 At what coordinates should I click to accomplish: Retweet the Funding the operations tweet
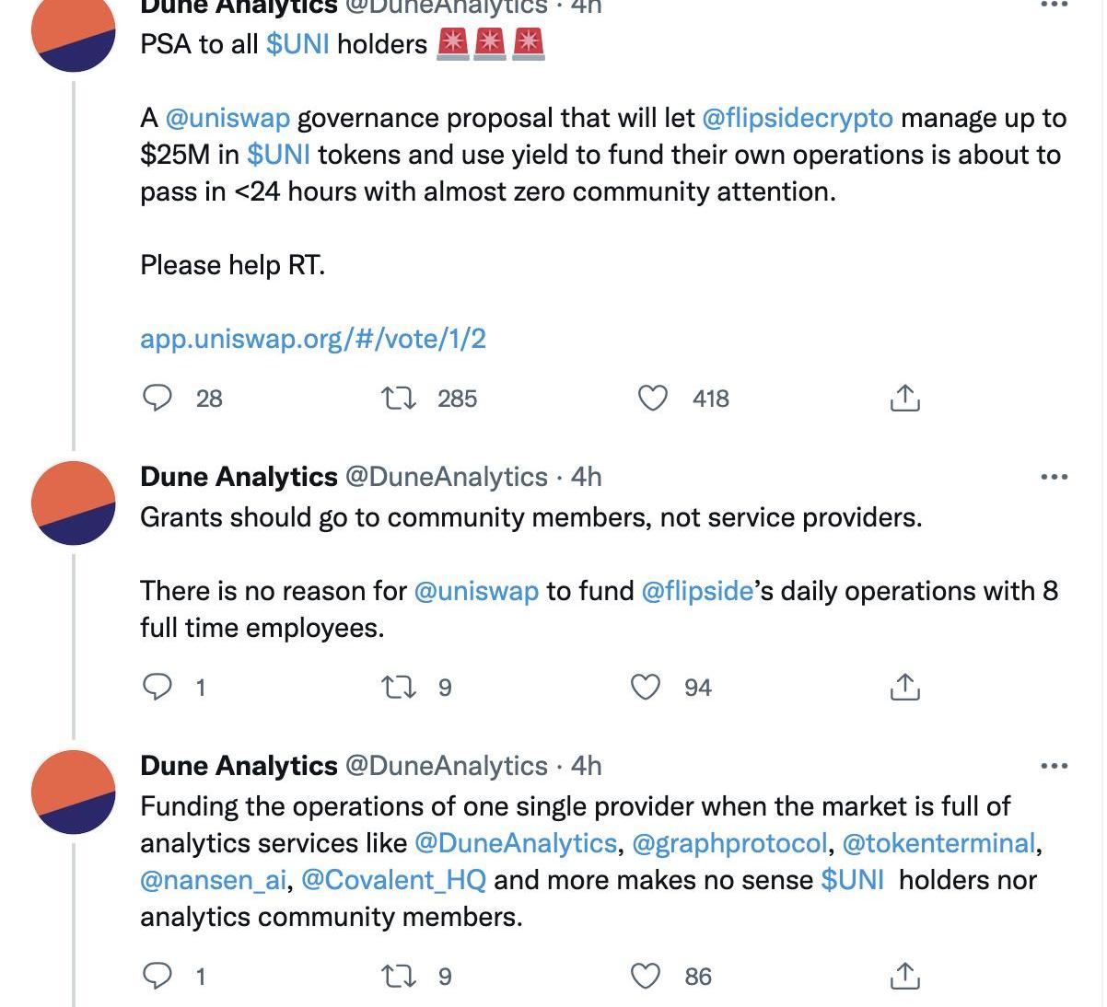point(399,976)
